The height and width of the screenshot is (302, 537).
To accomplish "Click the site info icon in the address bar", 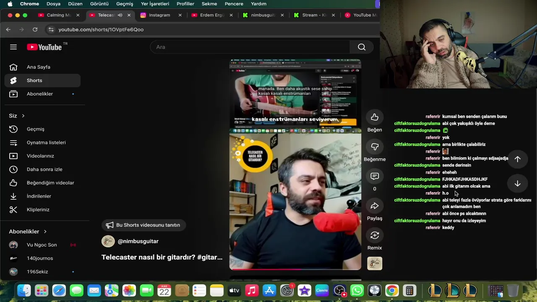I will pos(51,29).
